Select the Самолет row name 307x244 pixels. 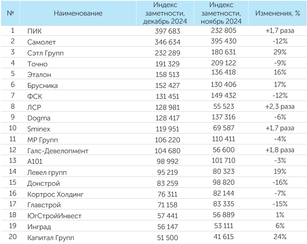click(40, 42)
